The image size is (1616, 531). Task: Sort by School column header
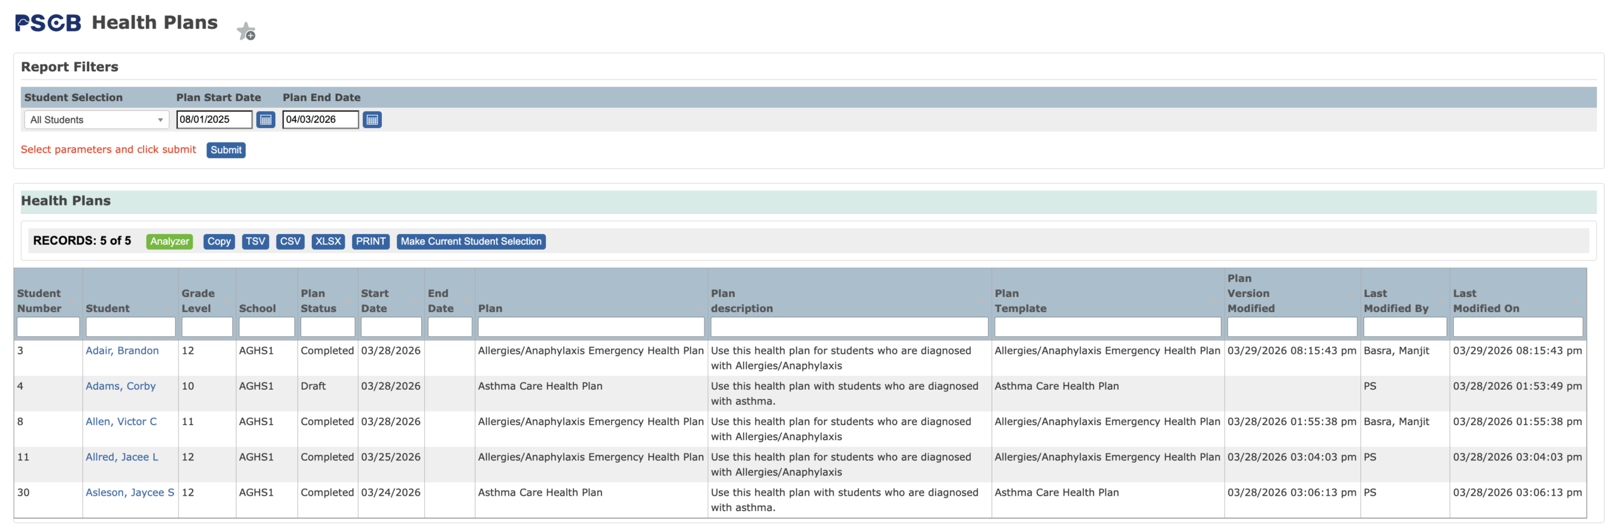point(258,308)
